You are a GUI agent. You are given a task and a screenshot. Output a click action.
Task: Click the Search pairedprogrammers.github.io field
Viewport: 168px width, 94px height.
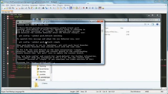(x=144, y=20)
